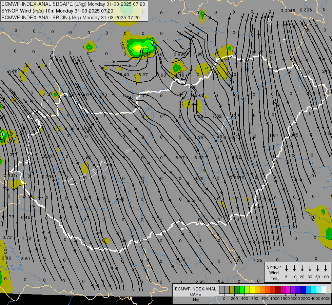332x305 pixels.
Task: Click the 0.0945 value on the map
Action: [288, 11]
